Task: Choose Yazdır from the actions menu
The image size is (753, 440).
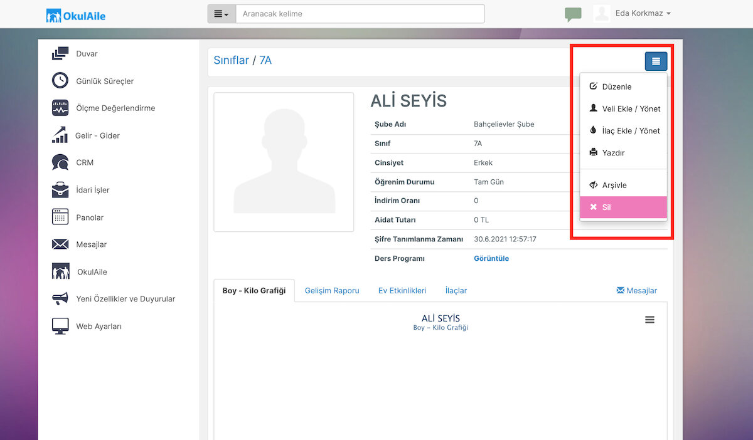Action: point(623,152)
